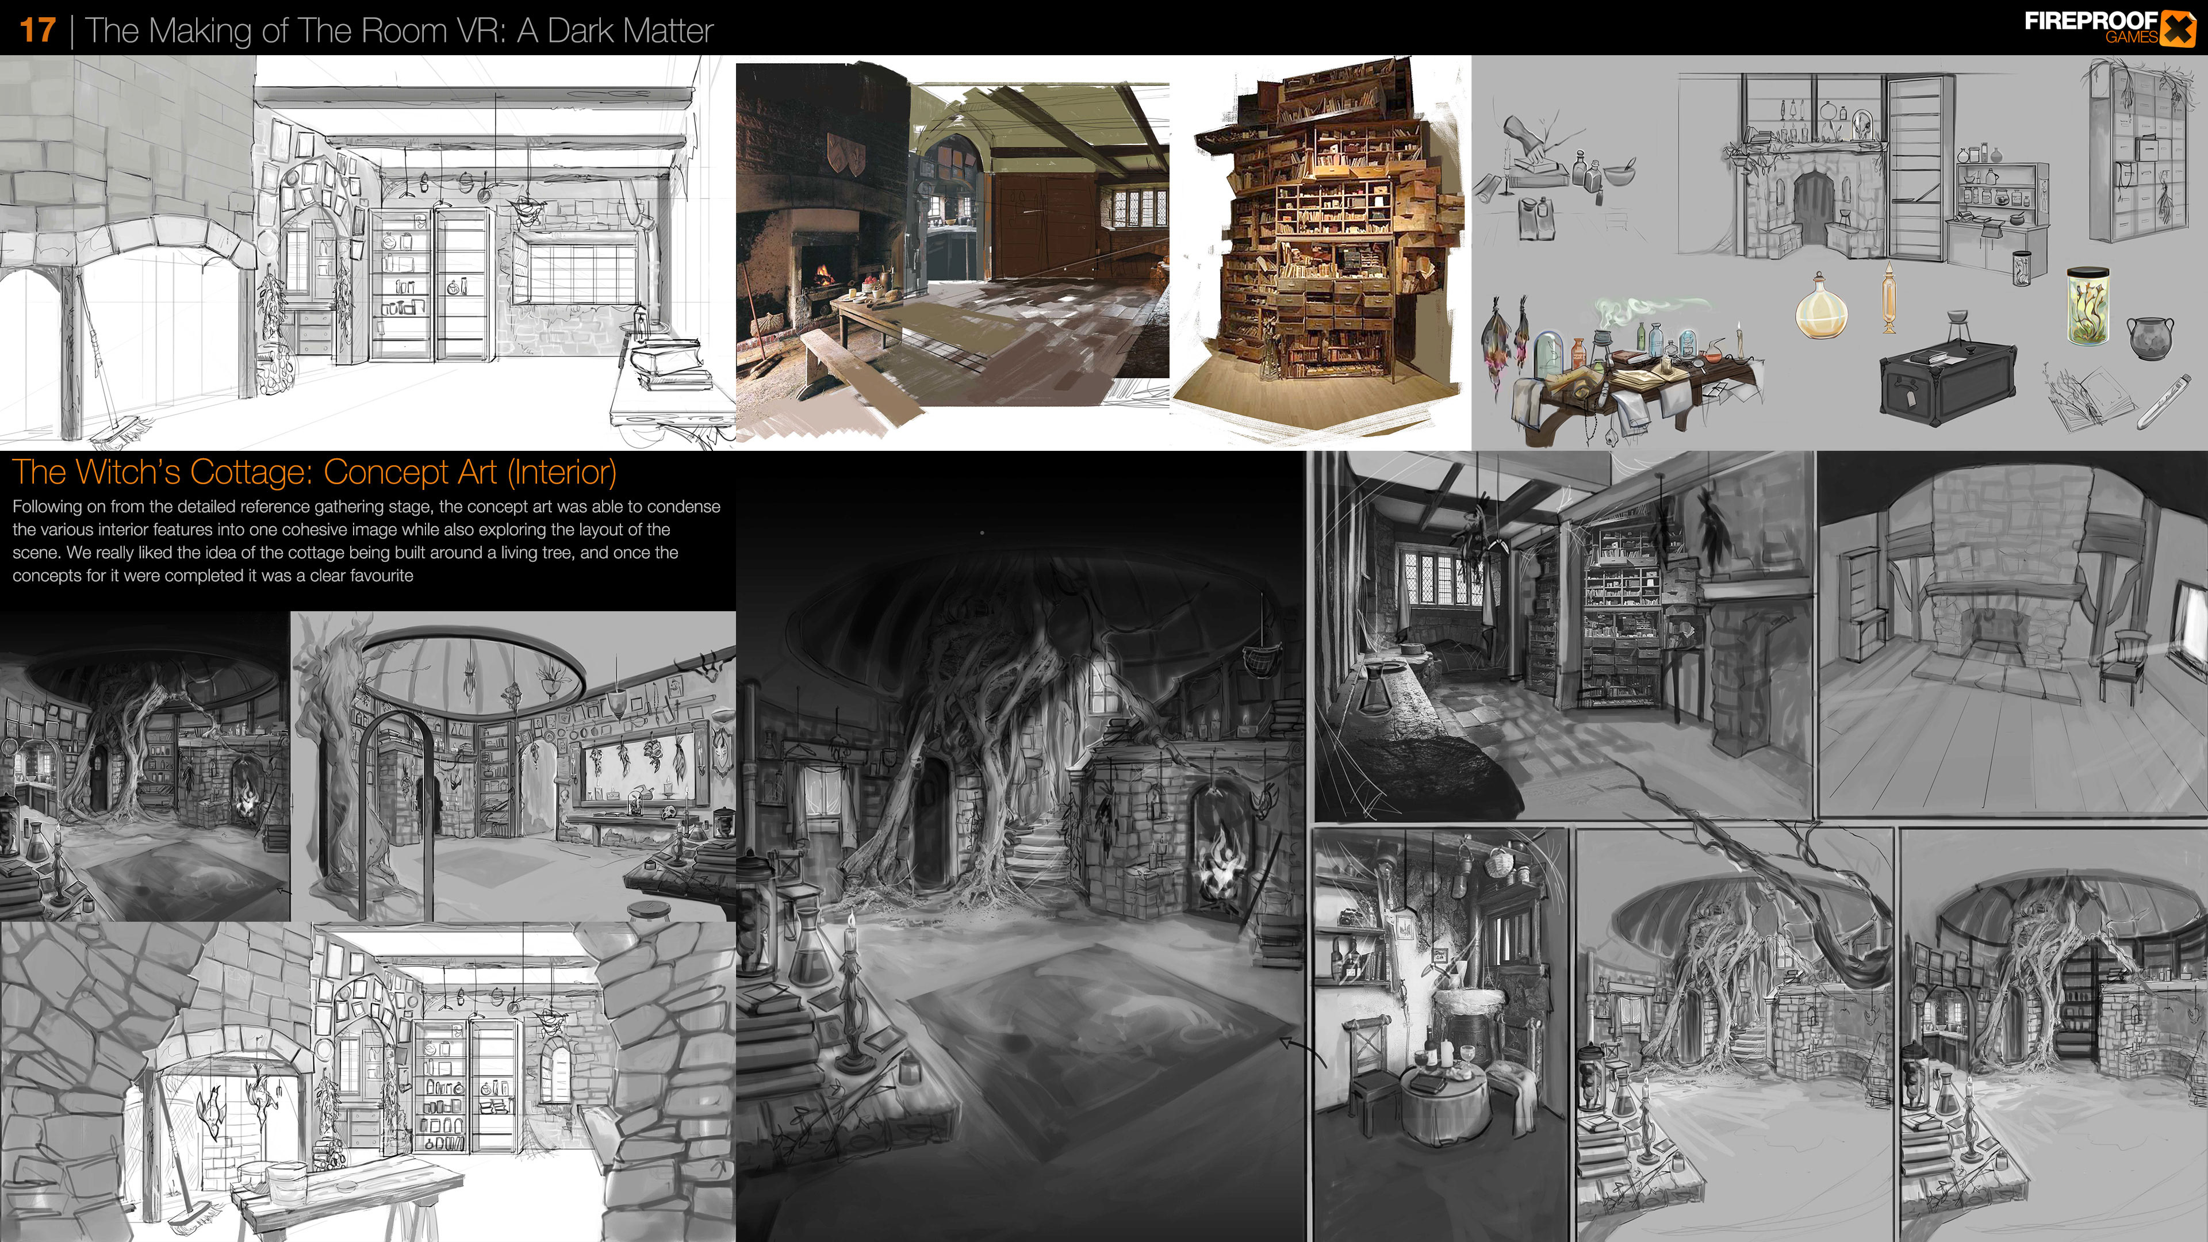
Task: Select the round yellow potion flask prop
Action: pyautogui.click(x=1822, y=307)
